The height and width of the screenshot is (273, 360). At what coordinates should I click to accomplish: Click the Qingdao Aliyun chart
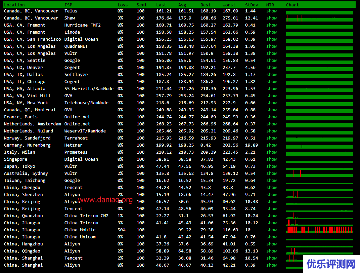320,251
